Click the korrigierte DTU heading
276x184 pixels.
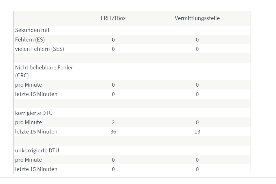(34, 113)
